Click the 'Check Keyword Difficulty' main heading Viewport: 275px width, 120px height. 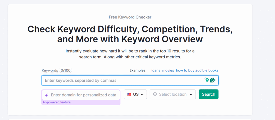tap(130, 34)
